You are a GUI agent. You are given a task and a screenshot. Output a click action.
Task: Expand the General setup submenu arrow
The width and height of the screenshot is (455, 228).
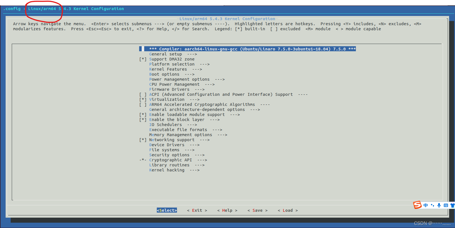(x=192, y=54)
